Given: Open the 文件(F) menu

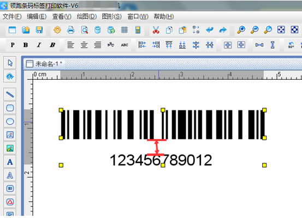Looking at the screenshot, I should 12,16.
